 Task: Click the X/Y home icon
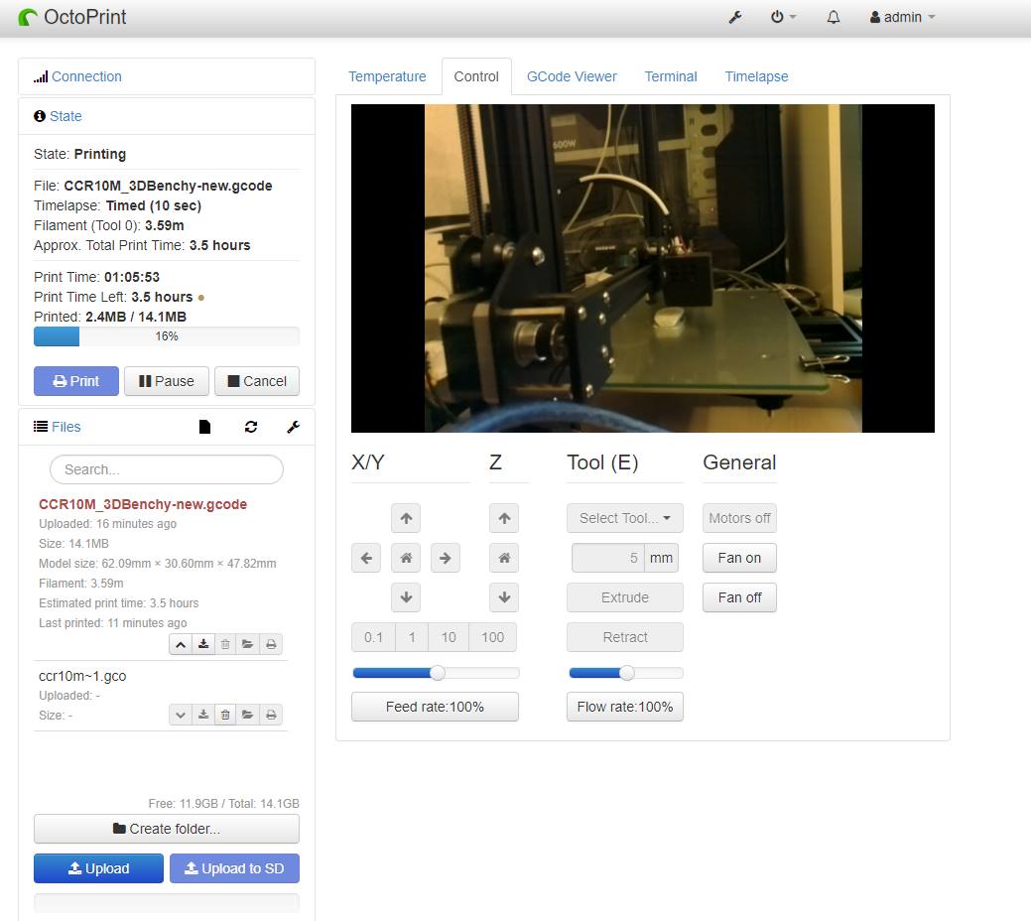coord(405,558)
